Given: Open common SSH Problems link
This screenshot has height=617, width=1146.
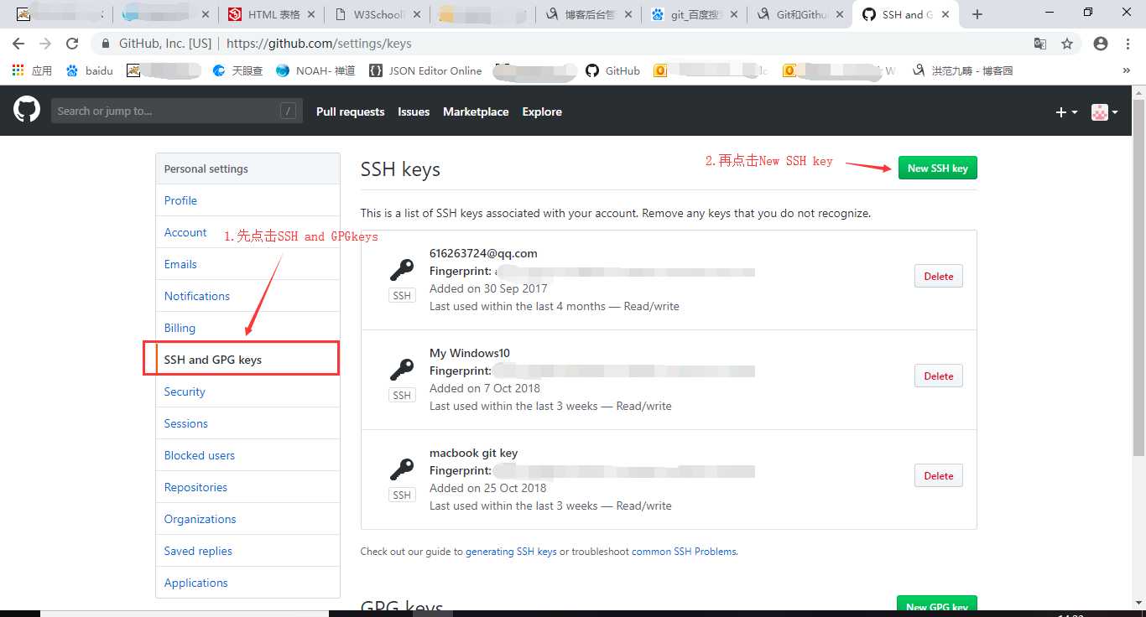Looking at the screenshot, I should (x=684, y=552).
